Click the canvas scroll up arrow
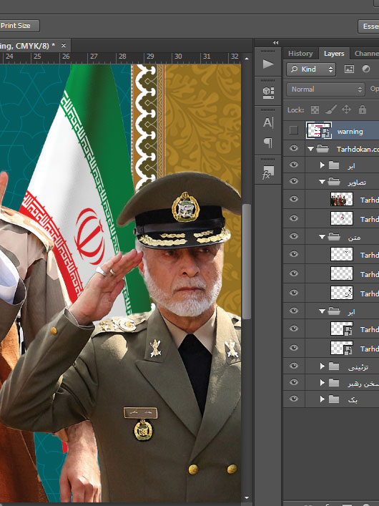This screenshot has height=506, width=379. [247, 59]
